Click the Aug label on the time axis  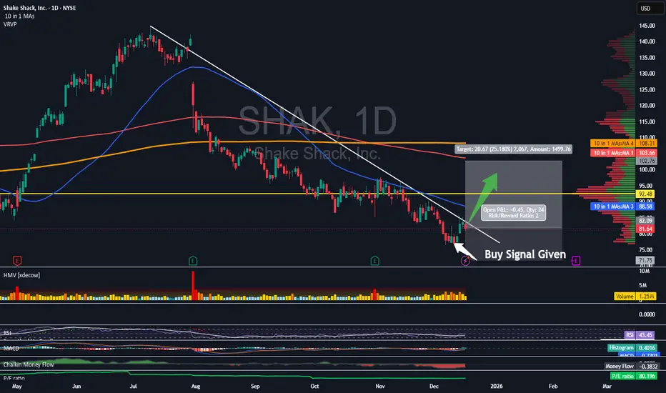196,386
